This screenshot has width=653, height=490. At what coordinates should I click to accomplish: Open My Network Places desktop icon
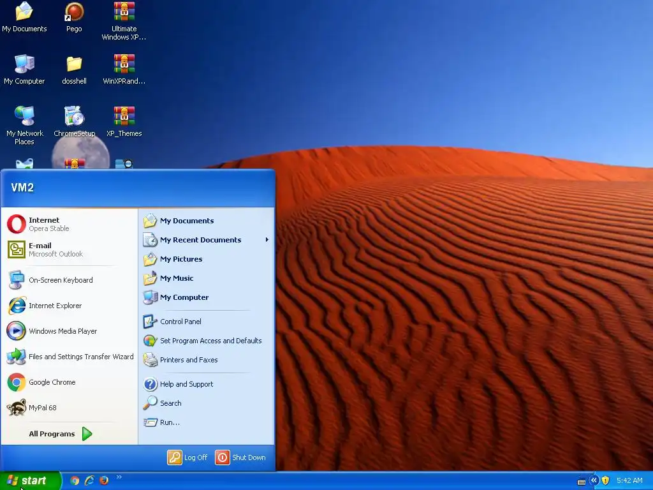click(24, 125)
